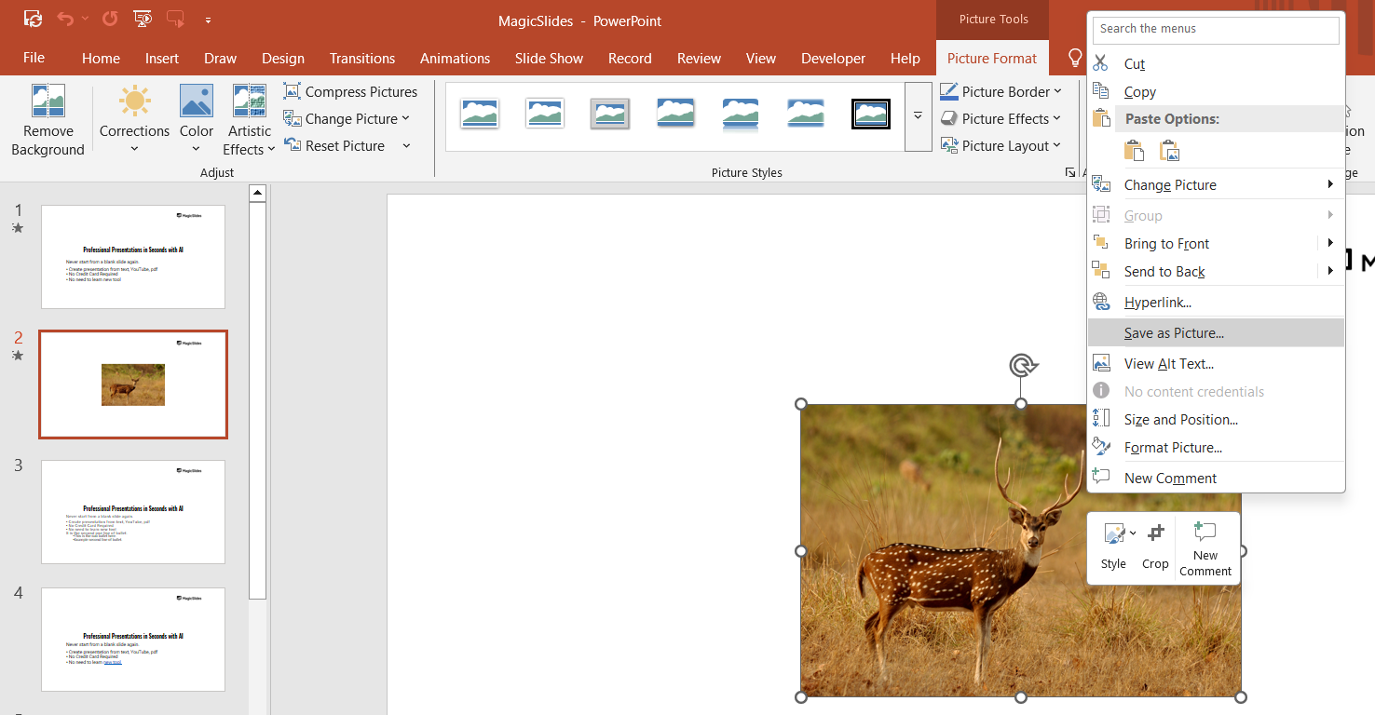Click the Remove Background icon
This screenshot has height=715, width=1375.
48,101
